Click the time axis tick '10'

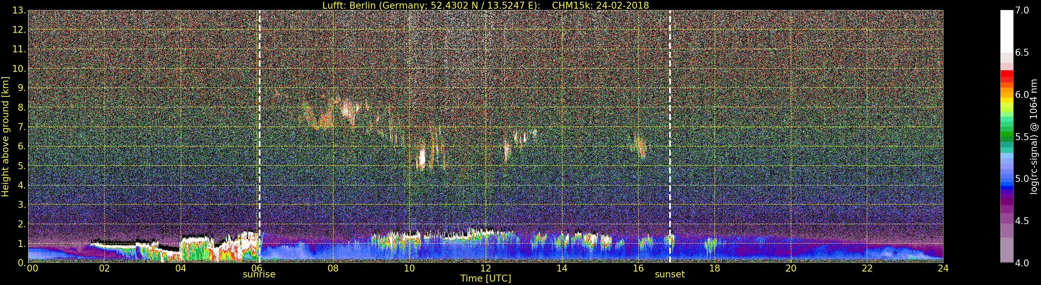click(409, 268)
